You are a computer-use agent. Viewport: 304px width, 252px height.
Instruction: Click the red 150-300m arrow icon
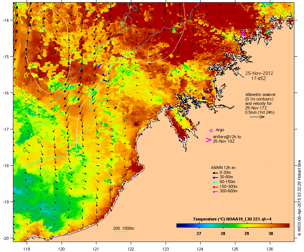pyautogui.click(x=215, y=187)
